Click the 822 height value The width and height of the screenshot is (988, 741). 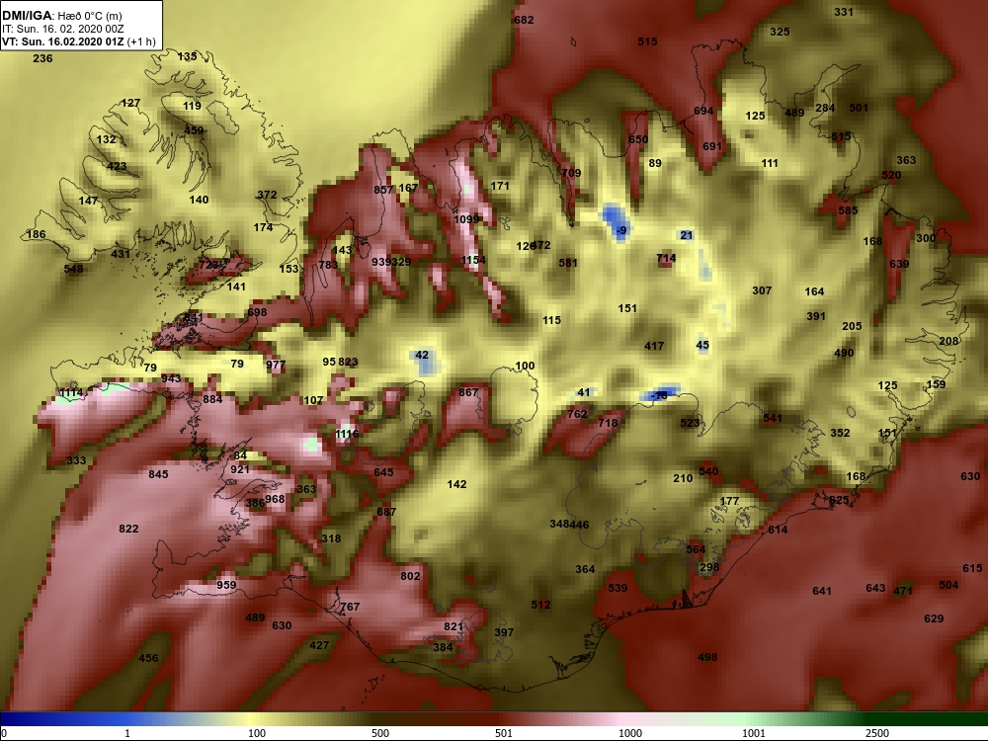click(x=128, y=530)
